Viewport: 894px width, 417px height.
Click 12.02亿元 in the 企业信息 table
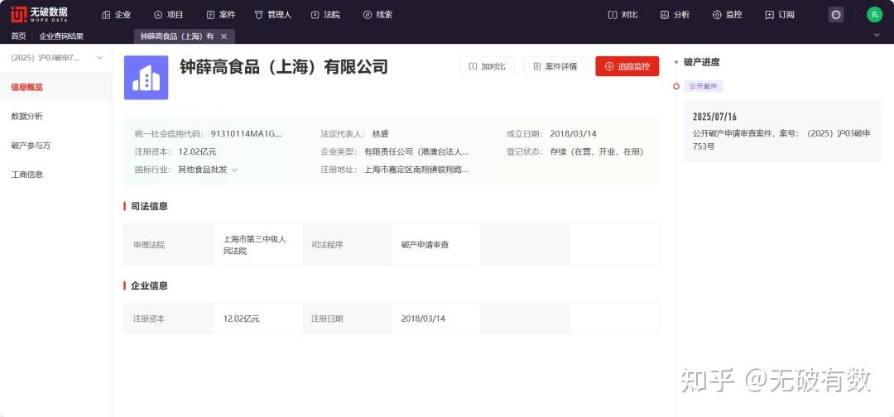click(241, 319)
